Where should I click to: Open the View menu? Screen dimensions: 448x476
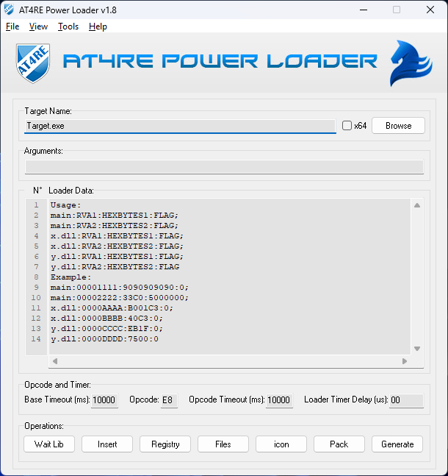point(38,26)
